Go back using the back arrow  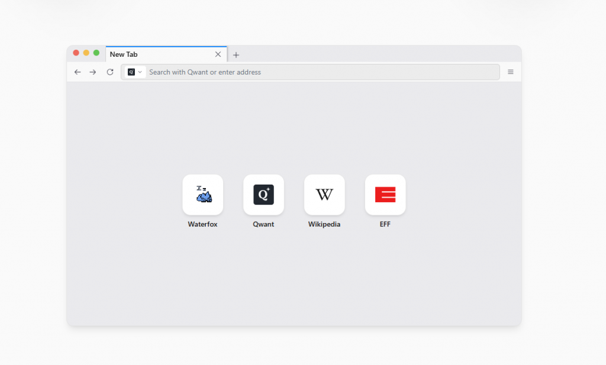coord(78,72)
